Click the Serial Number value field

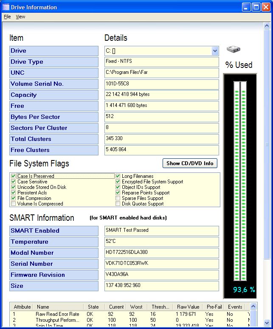pyautogui.click(x=161, y=264)
